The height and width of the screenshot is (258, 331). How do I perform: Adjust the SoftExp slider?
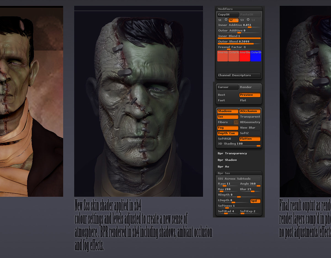click(x=250, y=212)
